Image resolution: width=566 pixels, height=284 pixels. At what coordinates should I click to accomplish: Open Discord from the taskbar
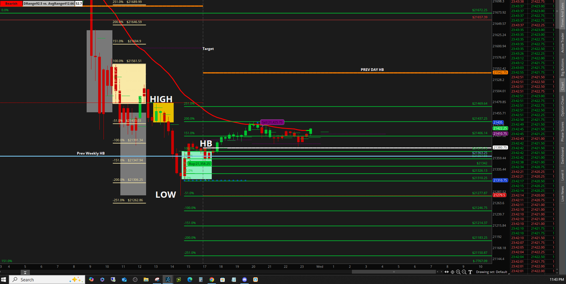click(x=244, y=279)
